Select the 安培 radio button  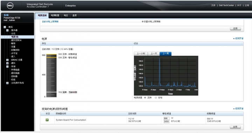click(x=156, y=97)
